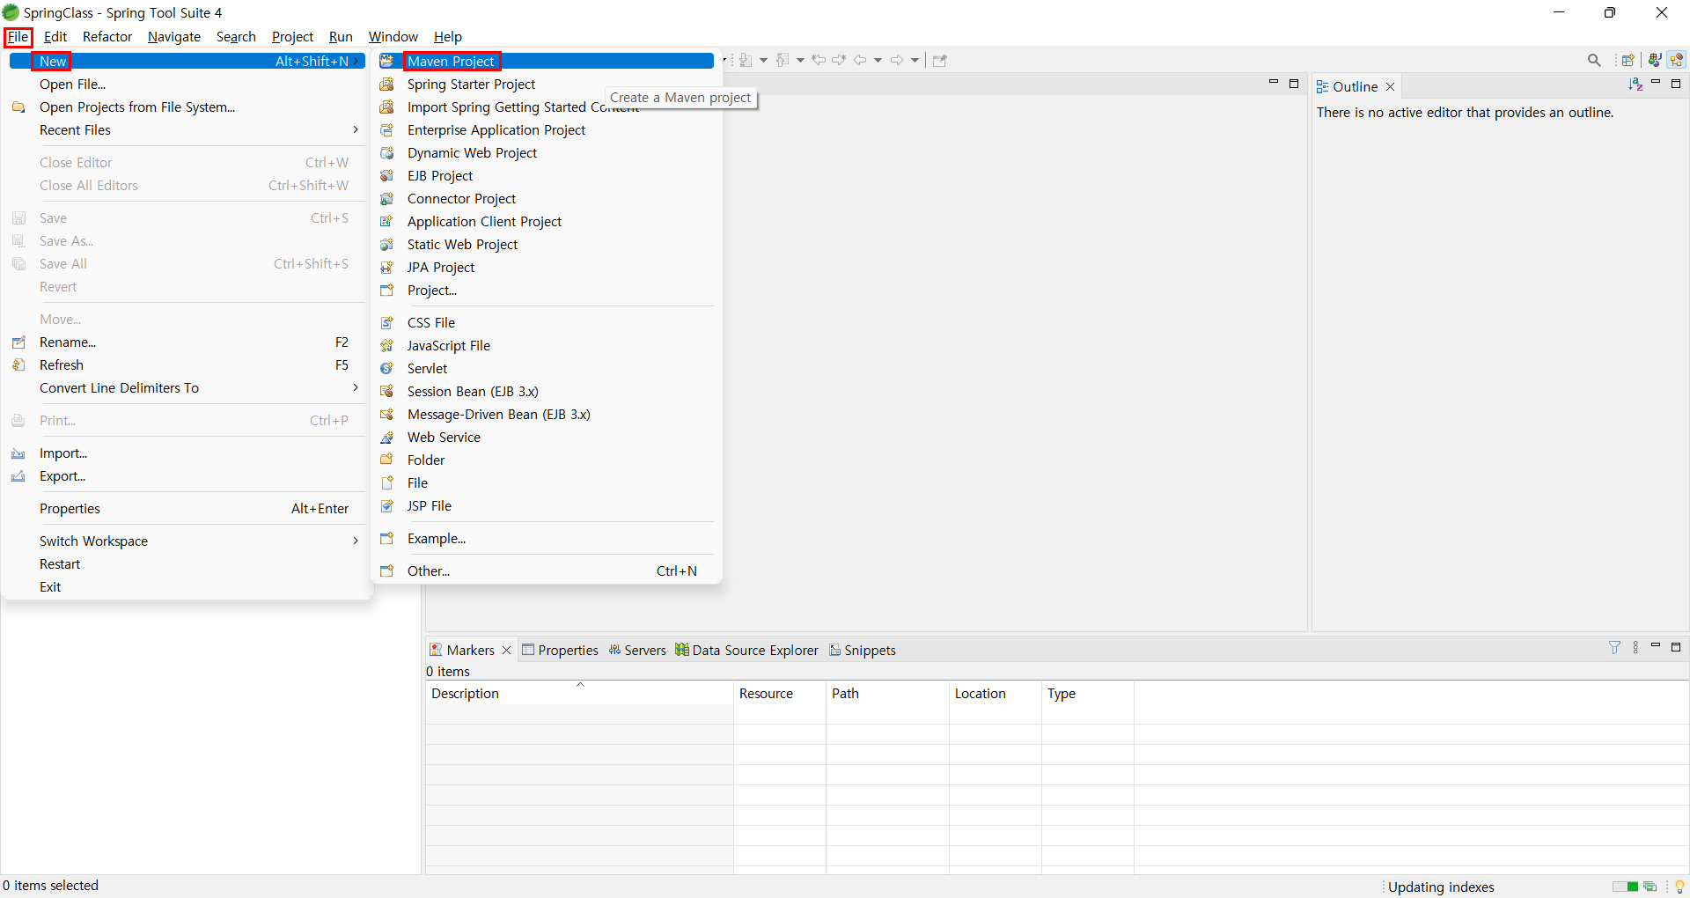Select Maven Project from the New submenu

[546, 61]
